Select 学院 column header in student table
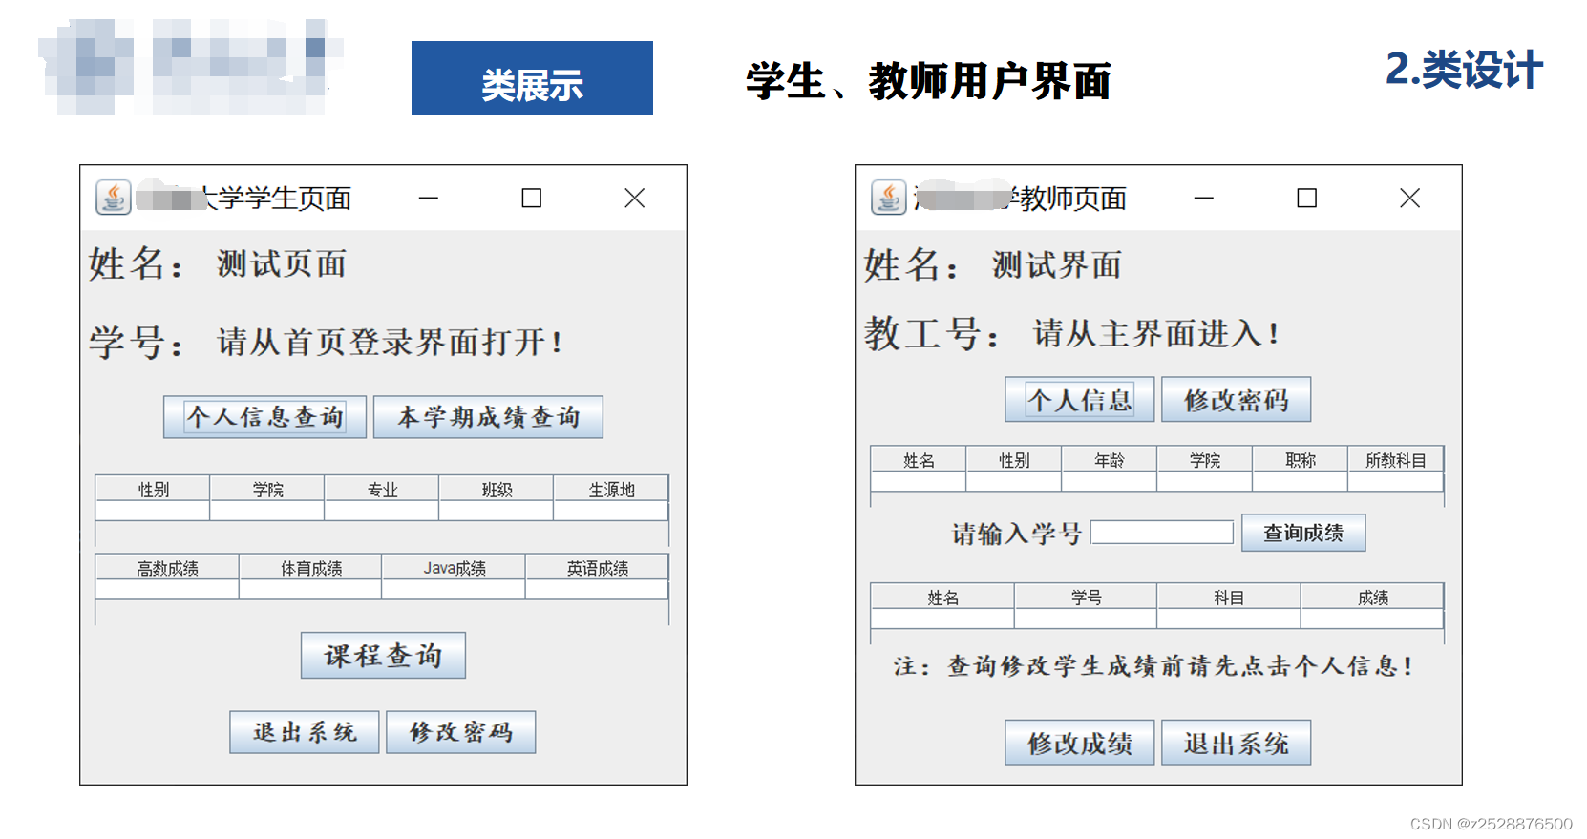1587x839 pixels. point(267,489)
